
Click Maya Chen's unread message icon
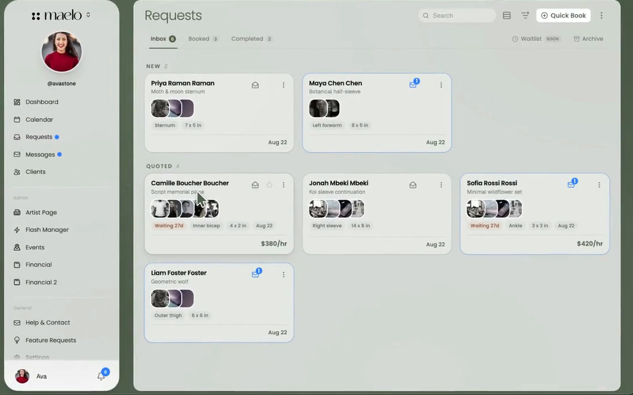(x=414, y=84)
